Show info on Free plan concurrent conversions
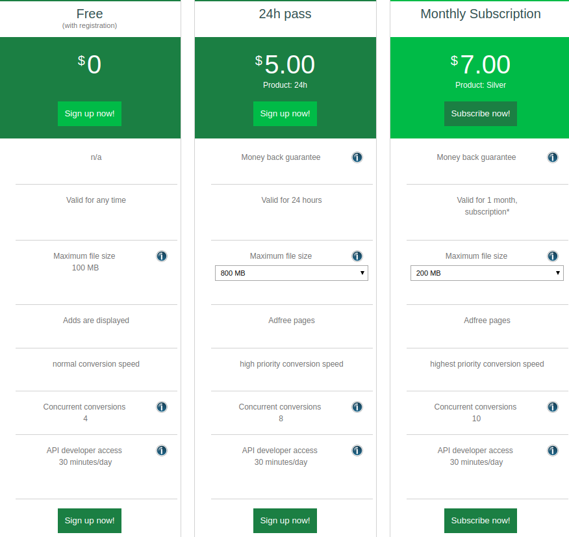This screenshot has height=537, width=569. pos(162,407)
